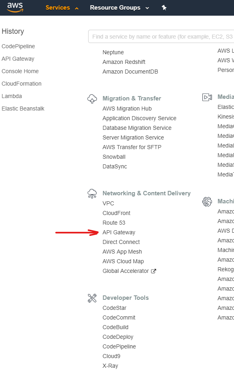This screenshot has height=385, width=234.
Task: Open Amazon Redshift
Action: (124, 62)
